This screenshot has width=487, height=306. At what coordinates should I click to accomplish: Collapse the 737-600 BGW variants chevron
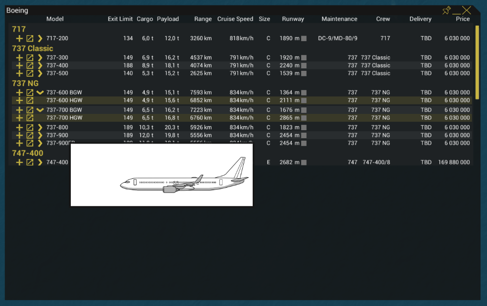[40, 93]
